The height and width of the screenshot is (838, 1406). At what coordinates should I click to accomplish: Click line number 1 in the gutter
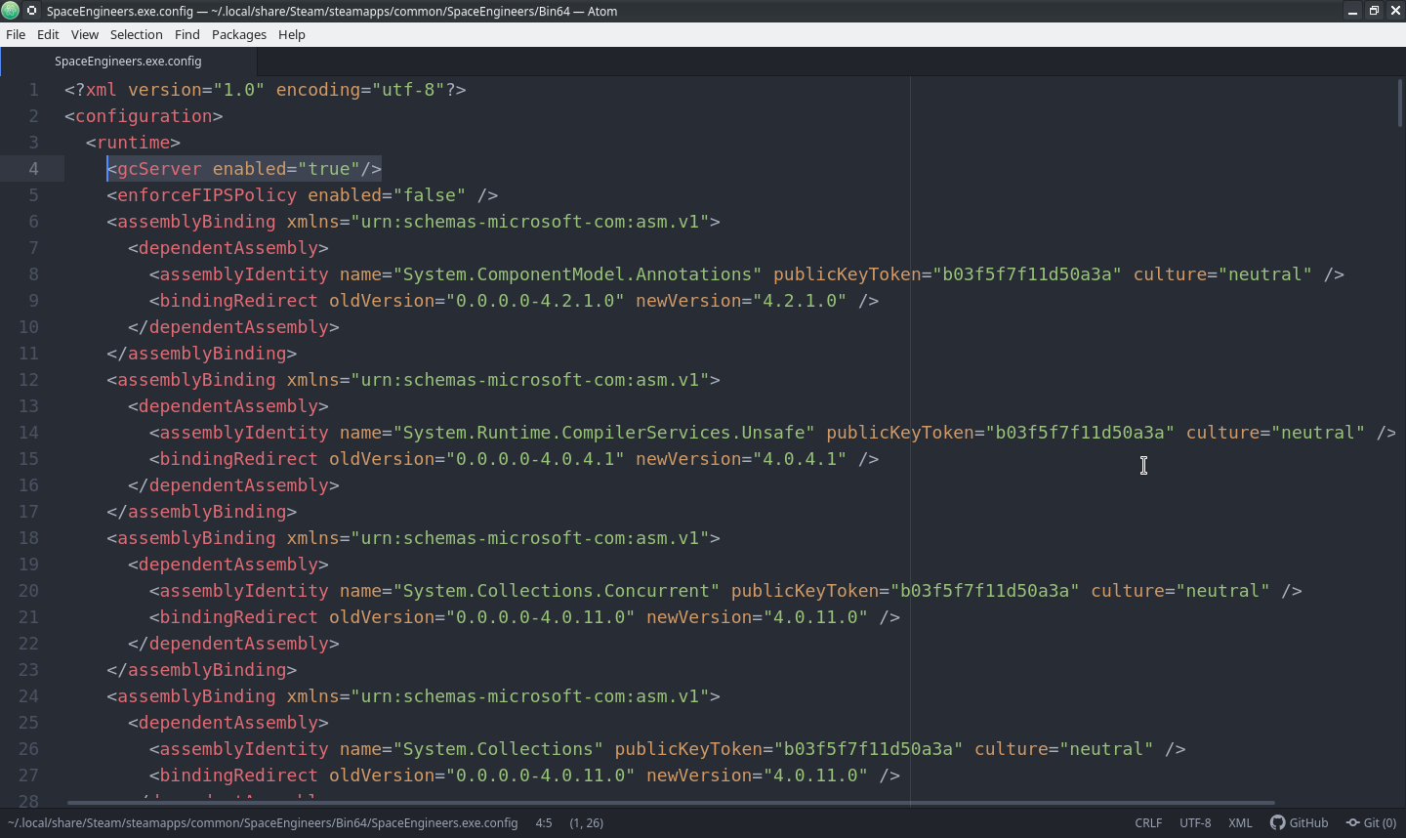33,90
